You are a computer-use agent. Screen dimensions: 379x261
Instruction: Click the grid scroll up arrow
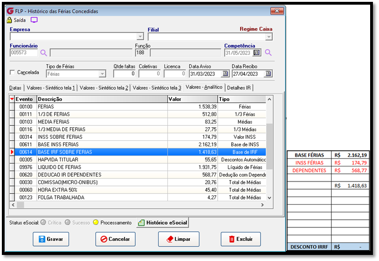269,99
